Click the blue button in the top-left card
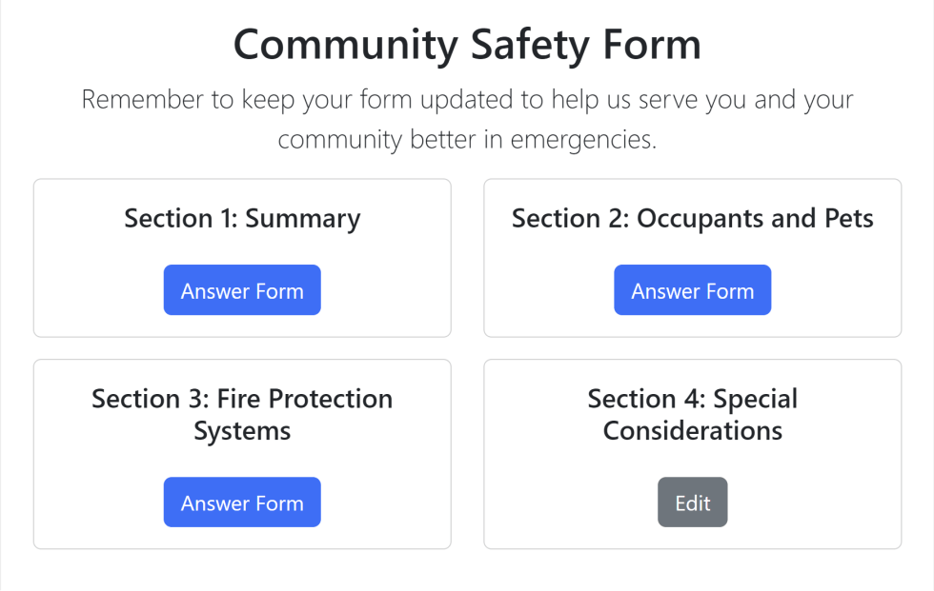The width and height of the screenshot is (934, 591). click(242, 289)
